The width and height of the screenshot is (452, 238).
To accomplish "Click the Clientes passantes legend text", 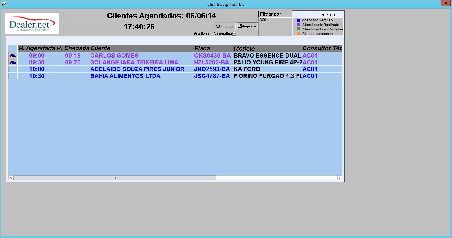I will click(318, 34).
